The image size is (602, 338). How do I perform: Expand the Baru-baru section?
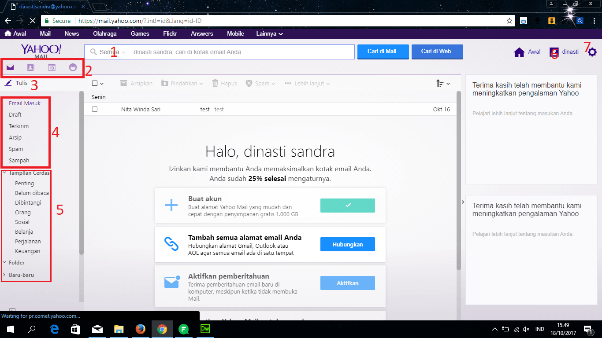click(x=4, y=275)
